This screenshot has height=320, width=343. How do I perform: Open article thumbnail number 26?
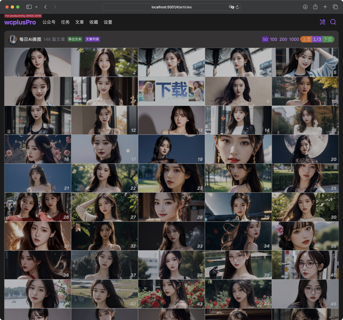pos(37,207)
